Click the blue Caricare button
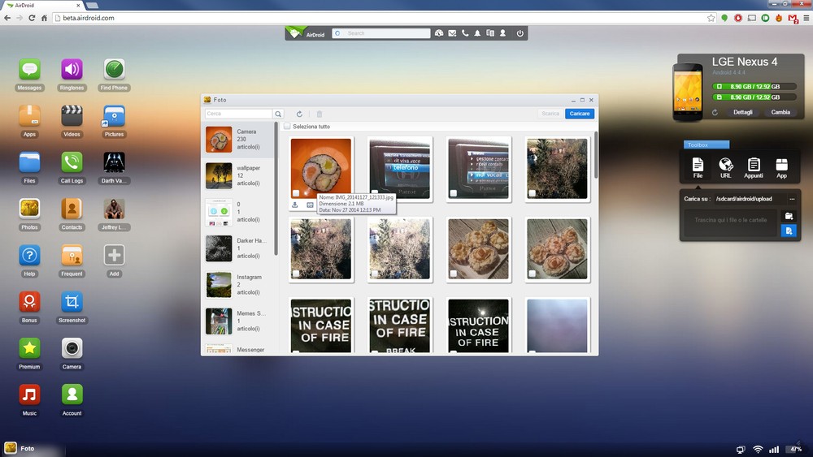The width and height of the screenshot is (813, 457). click(x=580, y=114)
